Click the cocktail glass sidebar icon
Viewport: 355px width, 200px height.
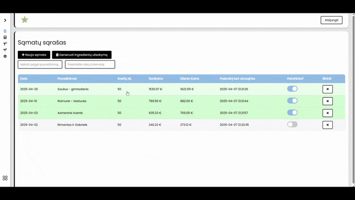[5, 44]
